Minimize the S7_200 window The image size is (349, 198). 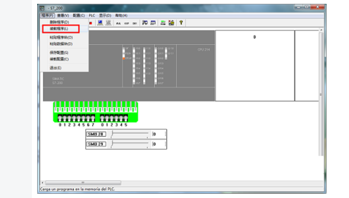298,7
